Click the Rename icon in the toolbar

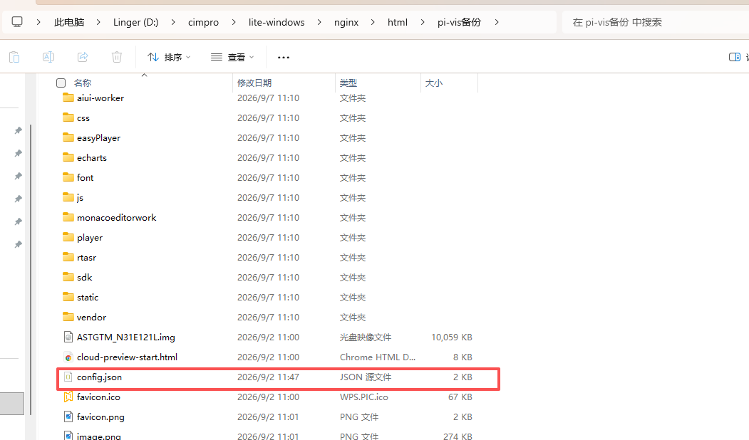coord(48,57)
